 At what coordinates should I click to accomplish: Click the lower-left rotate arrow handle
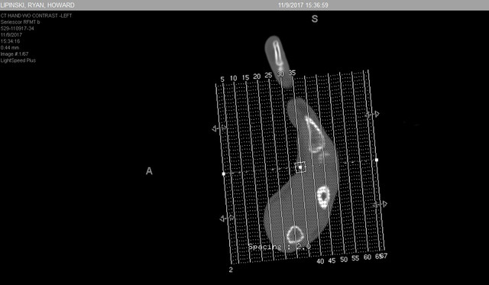click(x=227, y=219)
